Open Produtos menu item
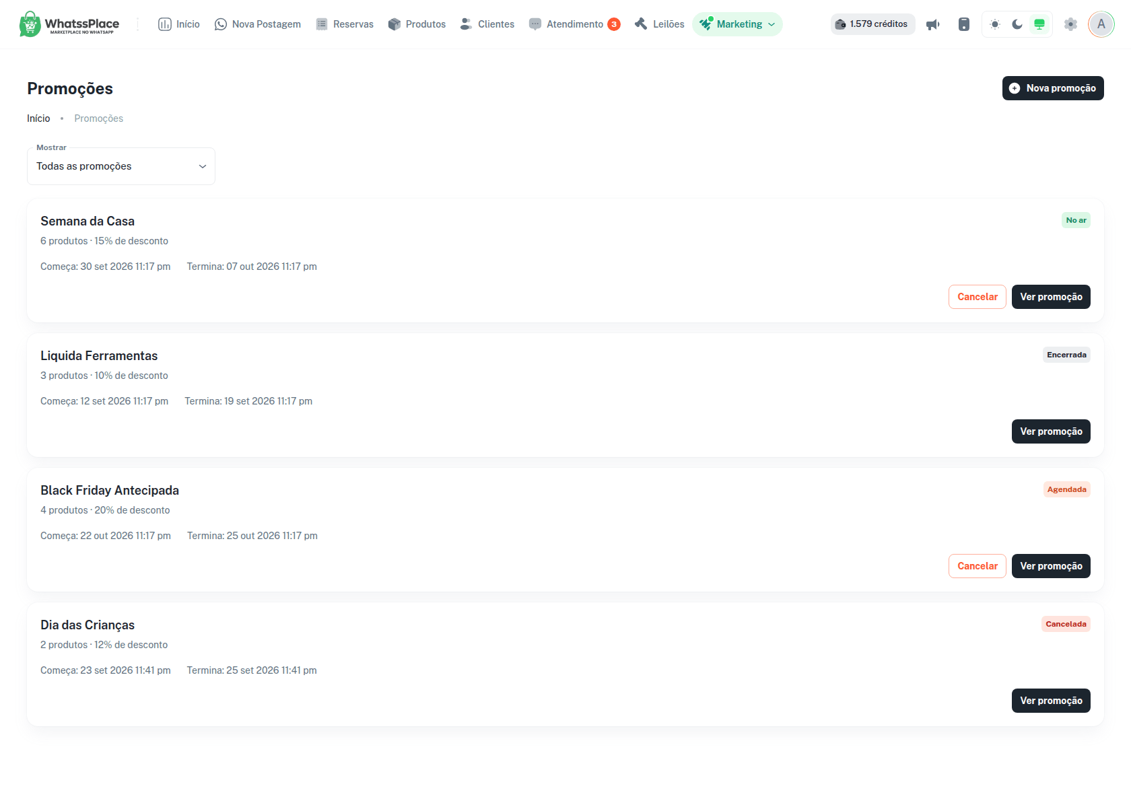 tap(417, 24)
